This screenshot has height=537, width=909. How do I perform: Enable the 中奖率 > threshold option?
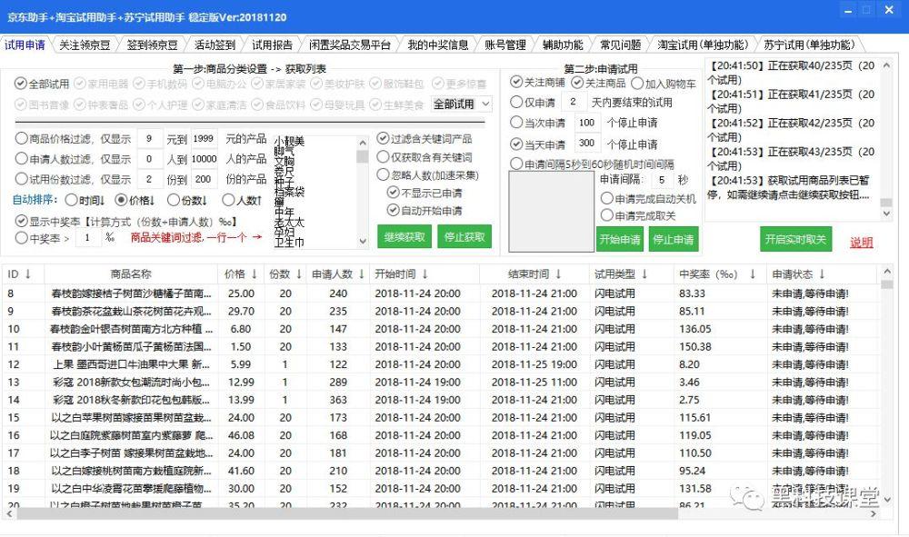point(22,237)
